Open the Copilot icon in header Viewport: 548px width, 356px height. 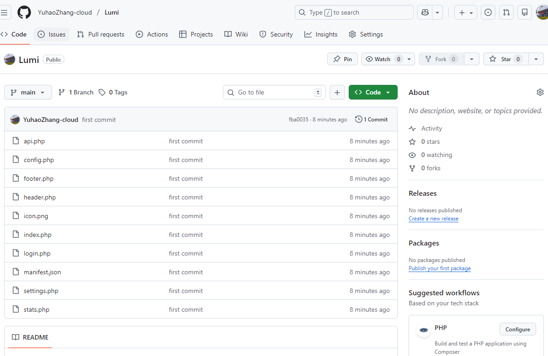tap(425, 12)
